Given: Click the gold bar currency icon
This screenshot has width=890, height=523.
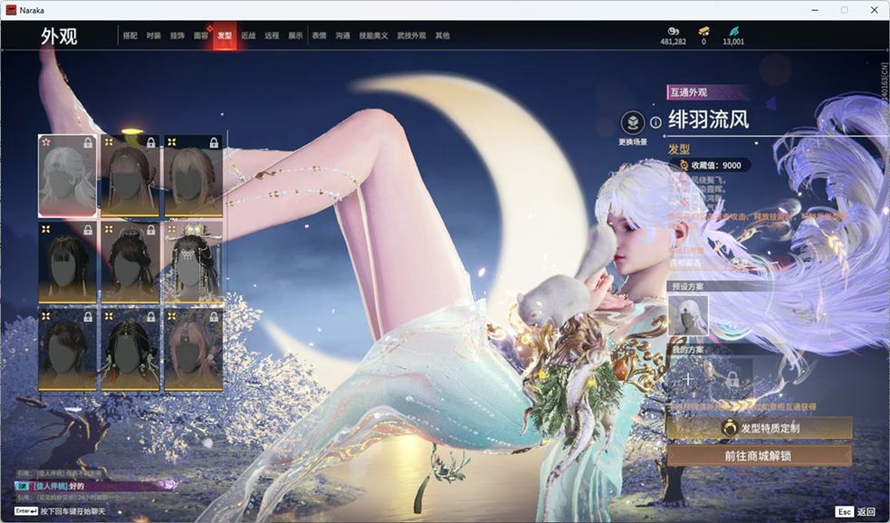Looking at the screenshot, I should [x=703, y=31].
